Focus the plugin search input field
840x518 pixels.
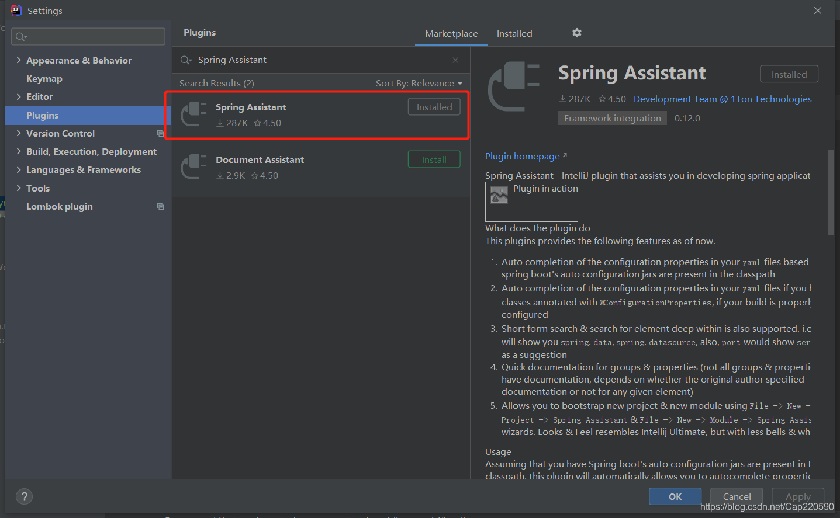tap(322, 60)
